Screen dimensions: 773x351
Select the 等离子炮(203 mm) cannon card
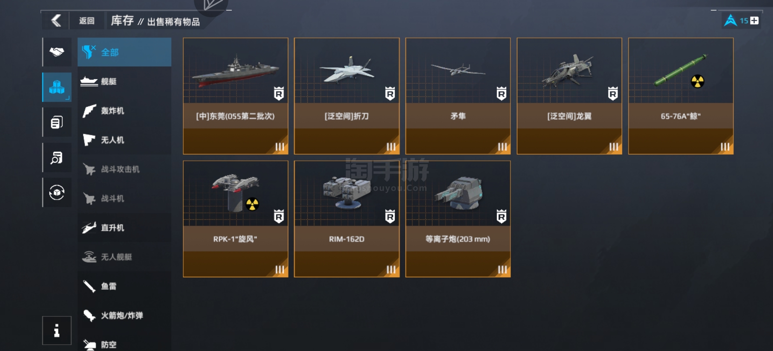click(458, 219)
